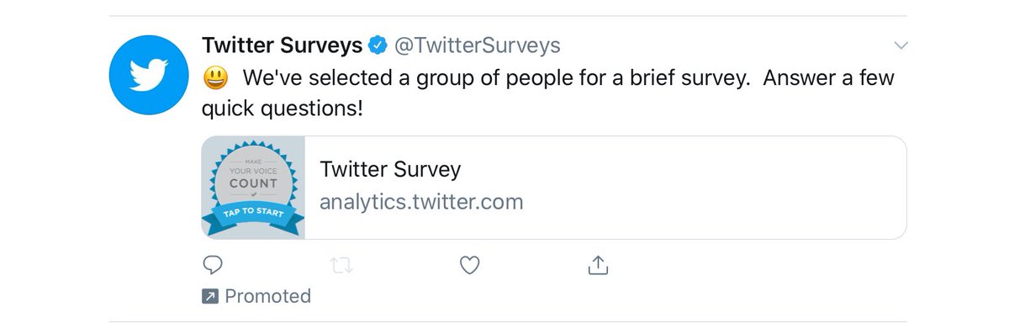Click the blue verified badge
The height and width of the screenshot is (328, 1009).
pyautogui.click(x=378, y=45)
